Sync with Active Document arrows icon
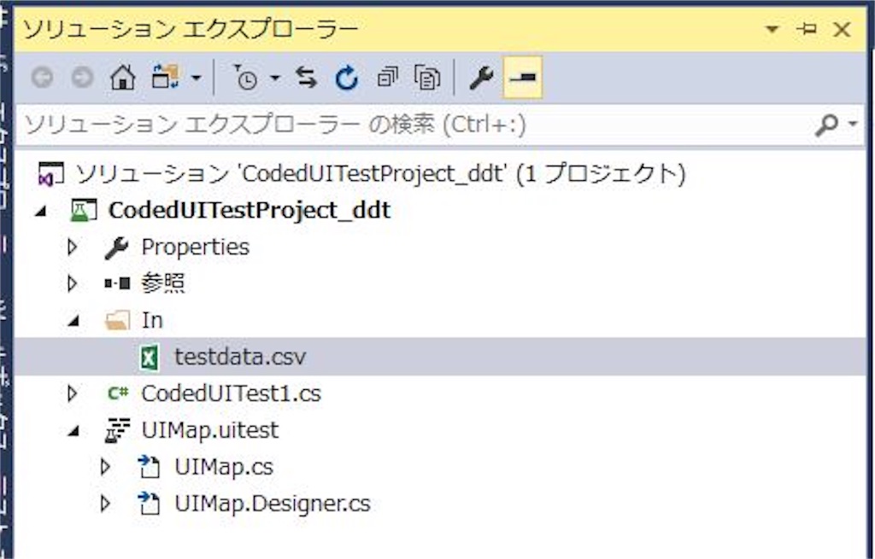Image resolution: width=875 pixels, height=559 pixels. click(307, 78)
